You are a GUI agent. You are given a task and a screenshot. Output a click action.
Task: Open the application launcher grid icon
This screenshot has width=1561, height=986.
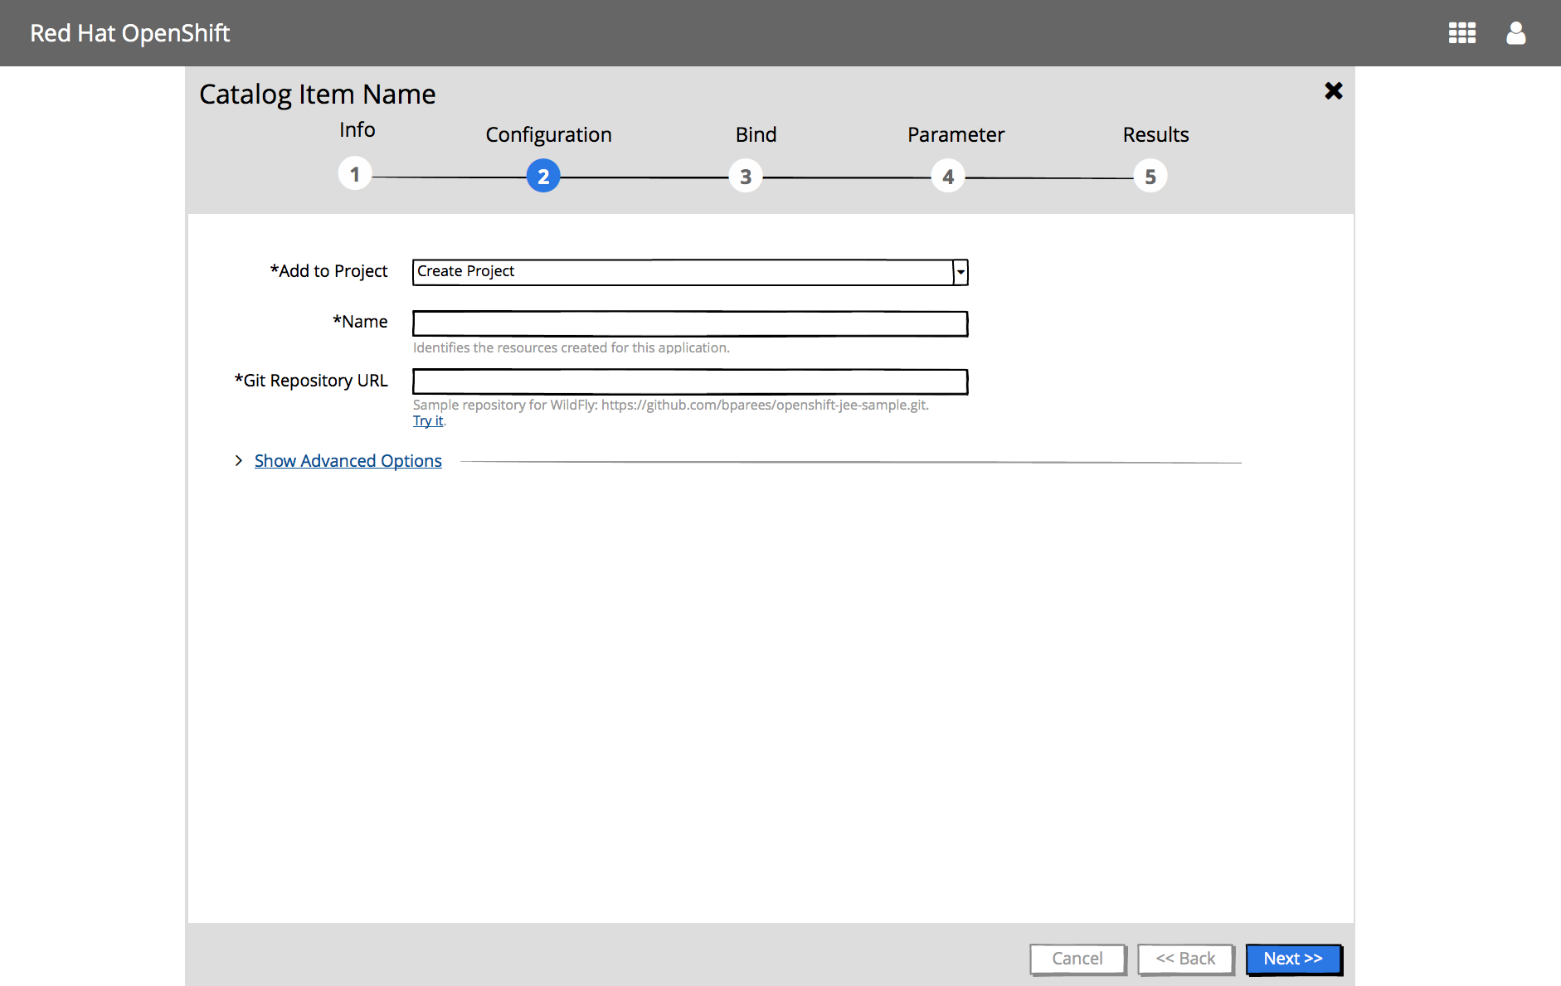point(1461,33)
